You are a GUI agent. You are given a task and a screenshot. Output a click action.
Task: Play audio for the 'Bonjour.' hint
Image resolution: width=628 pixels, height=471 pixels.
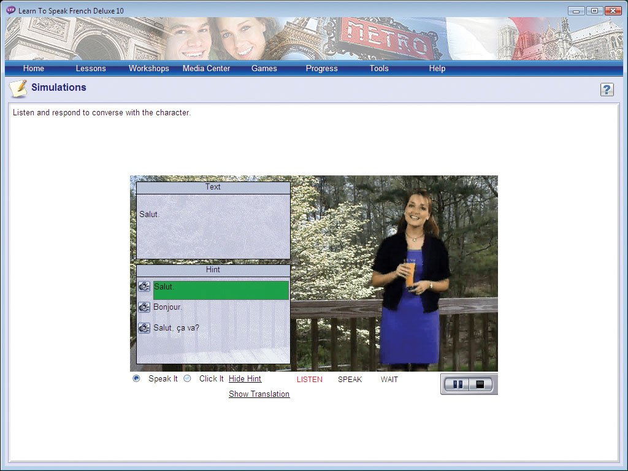click(x=144, y=307)
